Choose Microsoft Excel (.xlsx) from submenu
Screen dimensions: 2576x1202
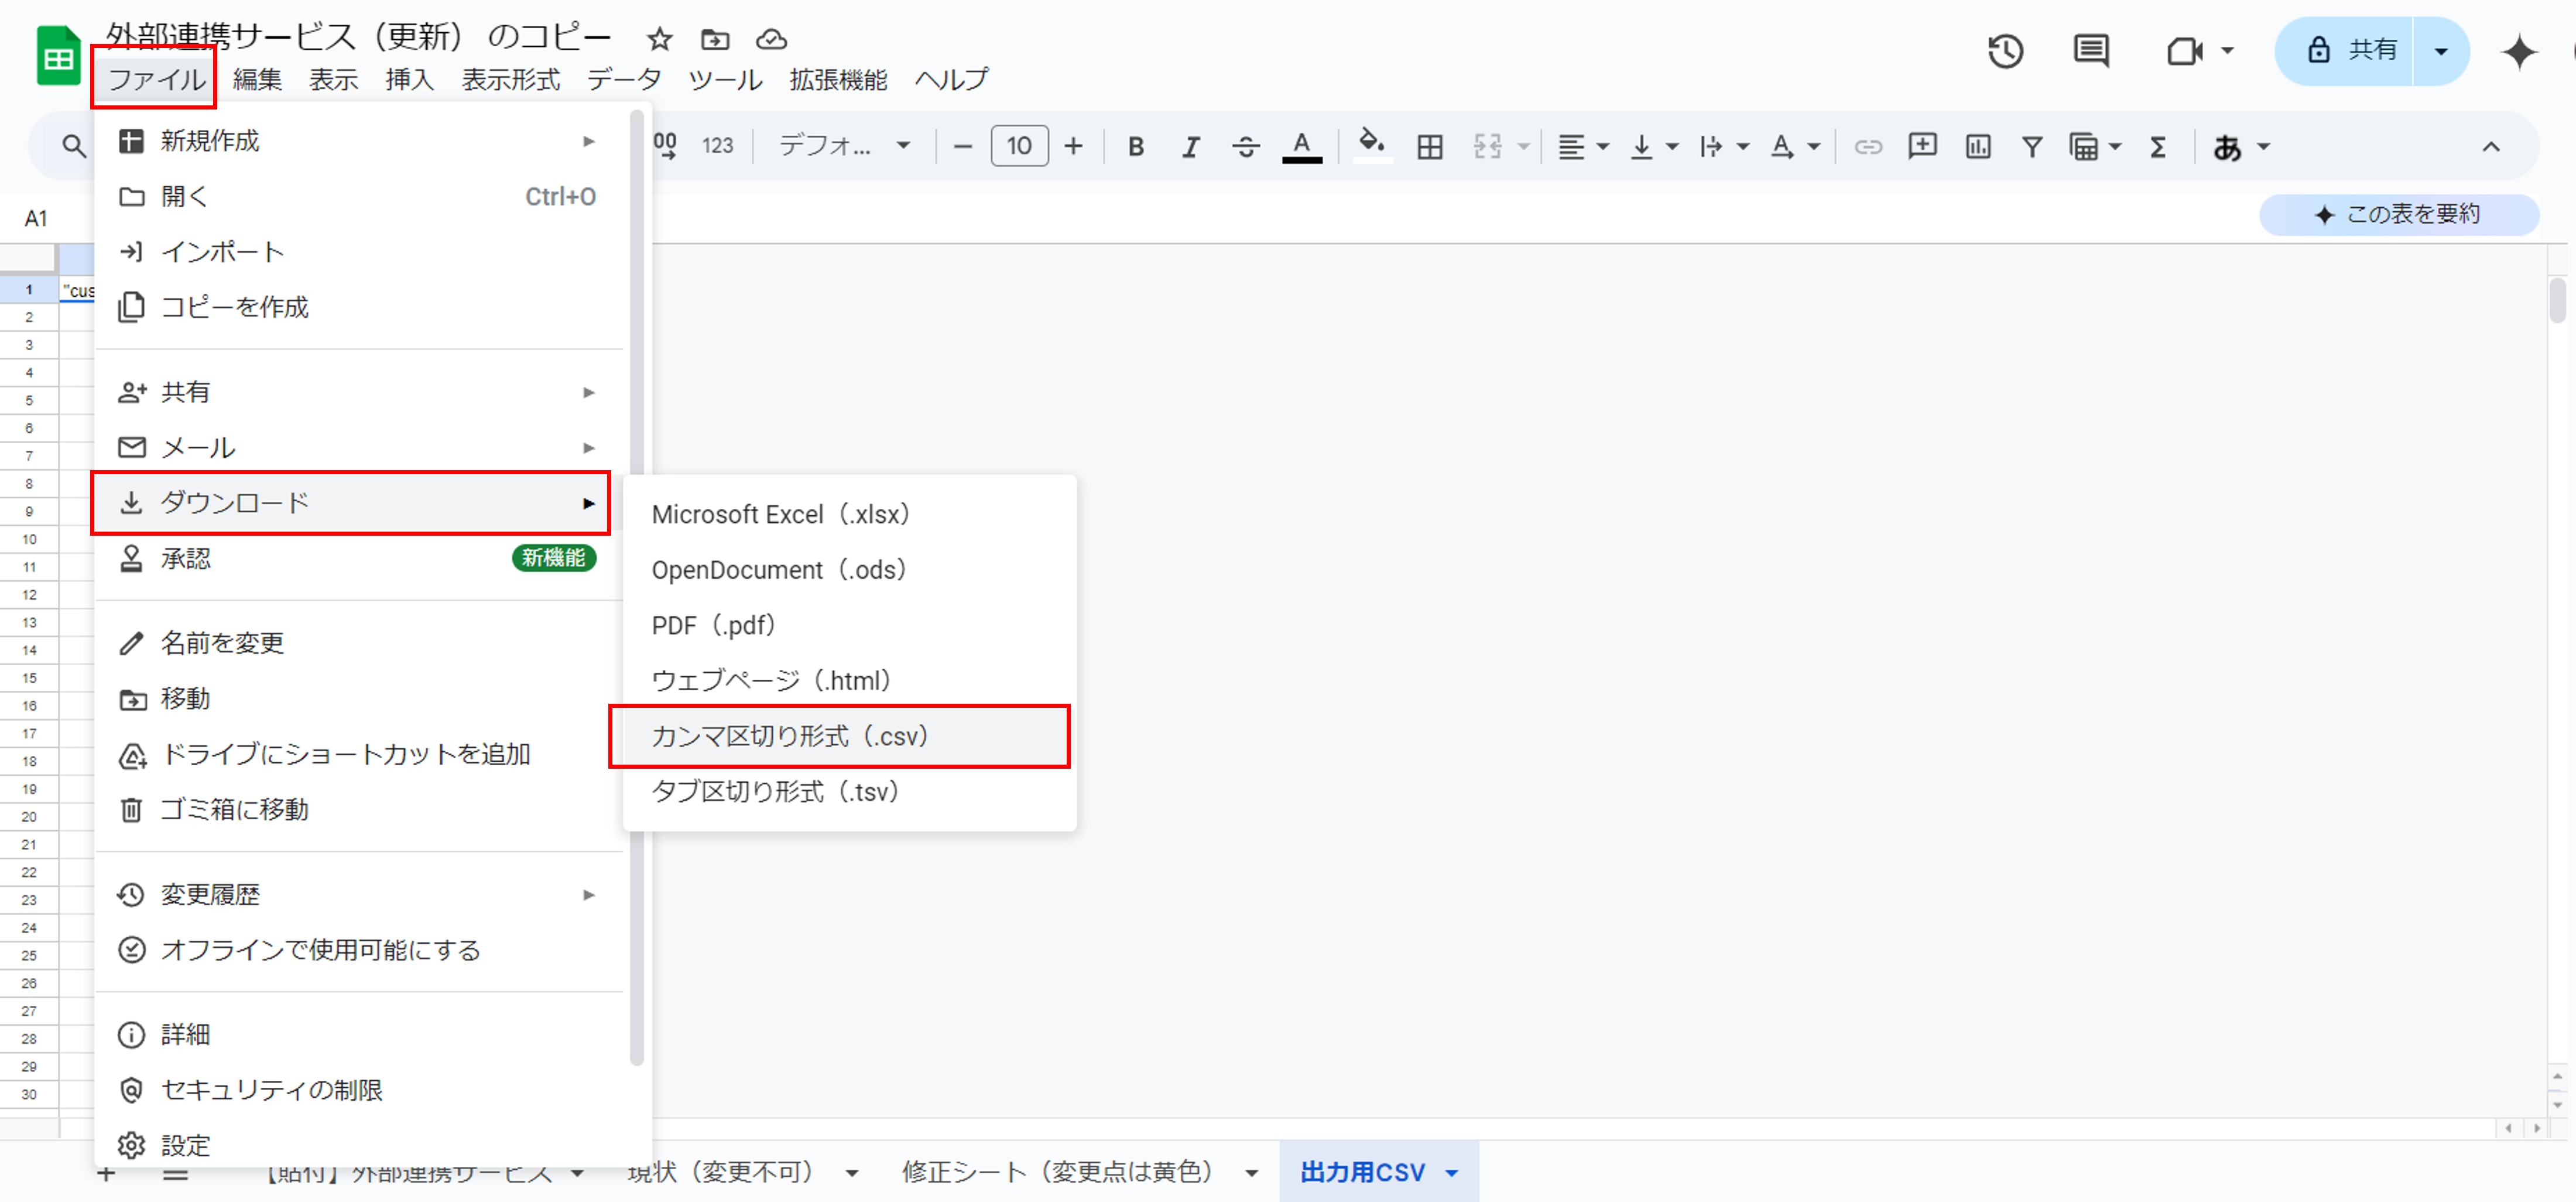point(780,514)
